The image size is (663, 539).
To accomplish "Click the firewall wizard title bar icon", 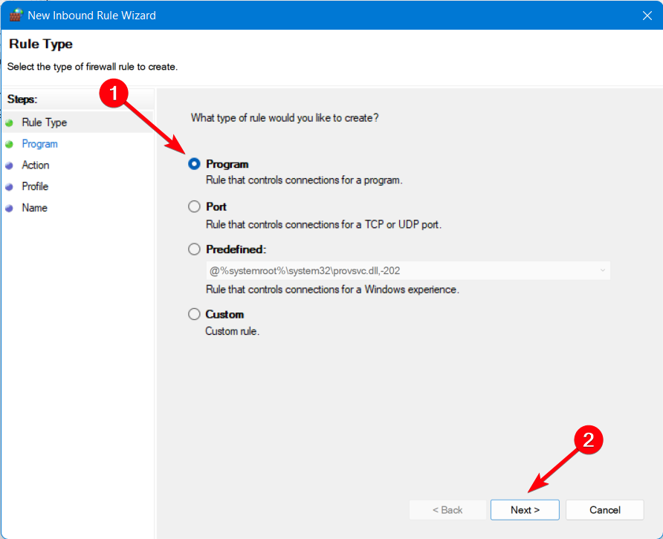I will (15, 16).
